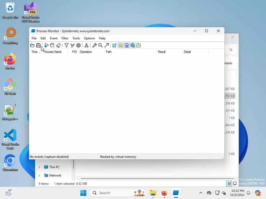Show the Process Tree icon

click(87, 45)
